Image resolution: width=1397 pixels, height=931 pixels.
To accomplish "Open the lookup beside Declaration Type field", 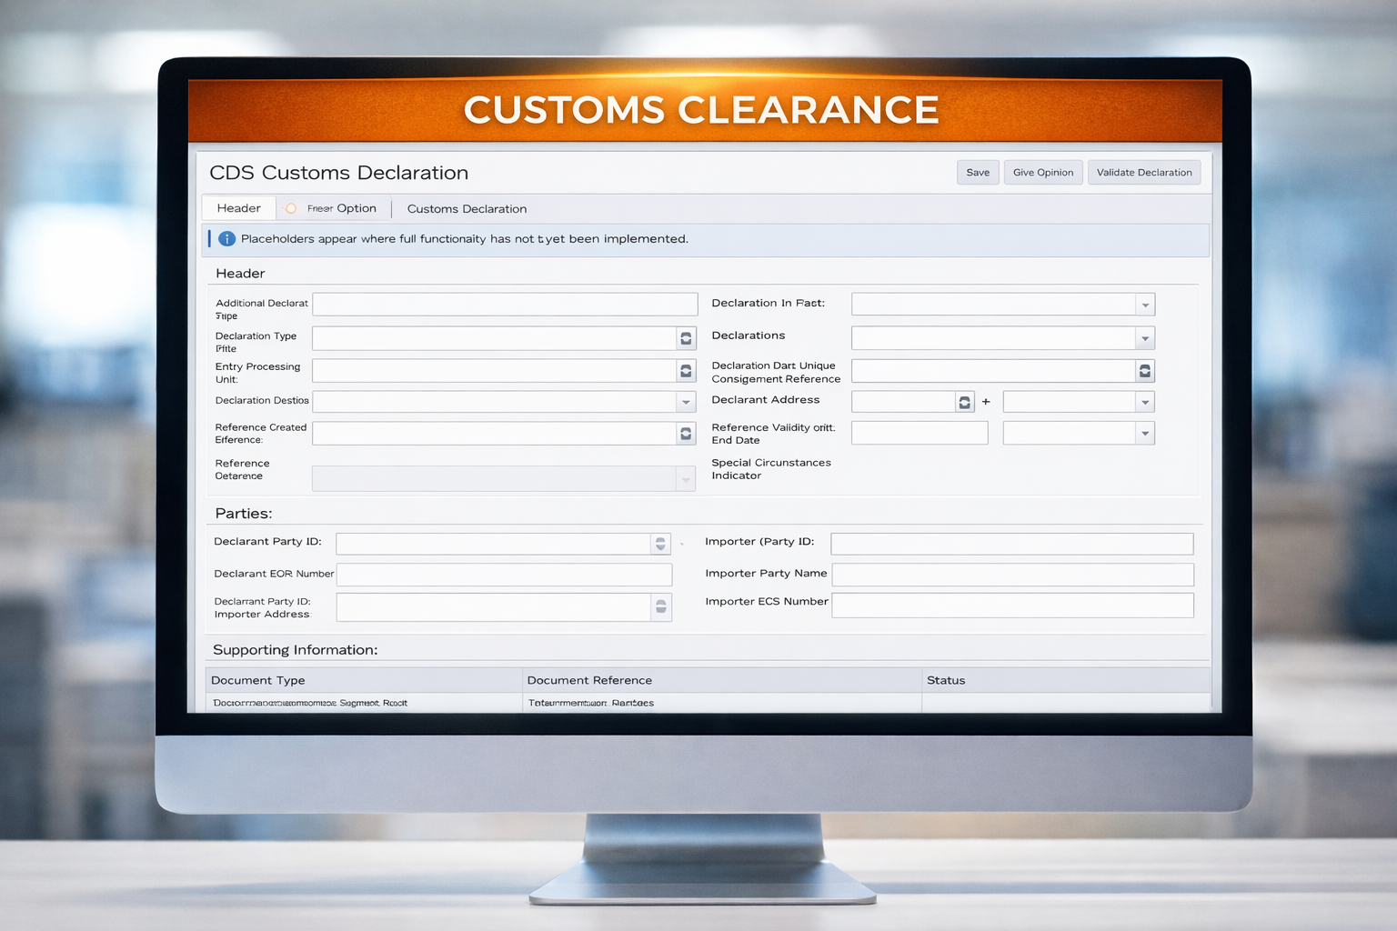I will click(x=685, y=337).
